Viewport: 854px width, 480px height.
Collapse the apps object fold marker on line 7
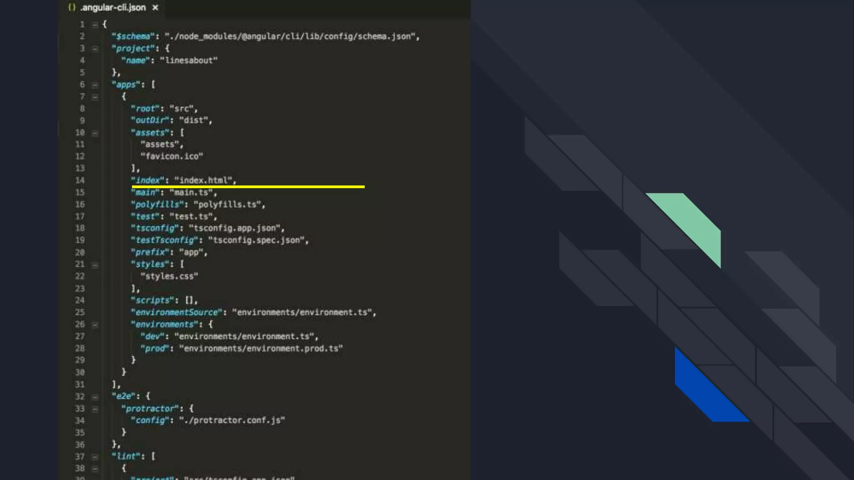pyautogui.click(x=95, y=97)
